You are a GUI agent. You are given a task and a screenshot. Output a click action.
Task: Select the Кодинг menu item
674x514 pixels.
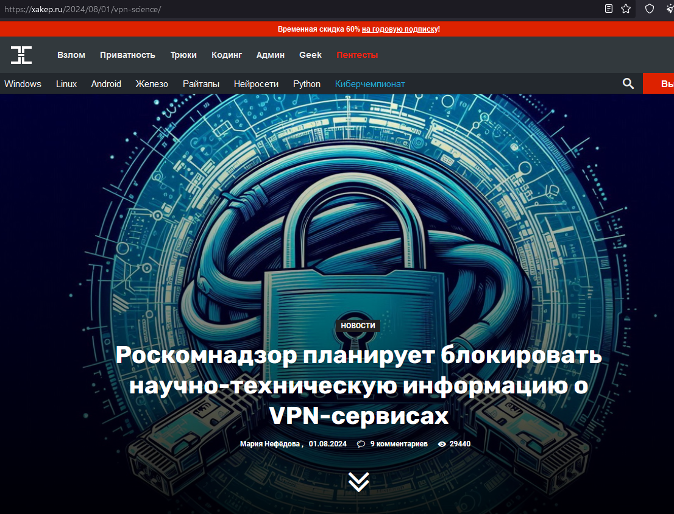(x=227, y=55)
